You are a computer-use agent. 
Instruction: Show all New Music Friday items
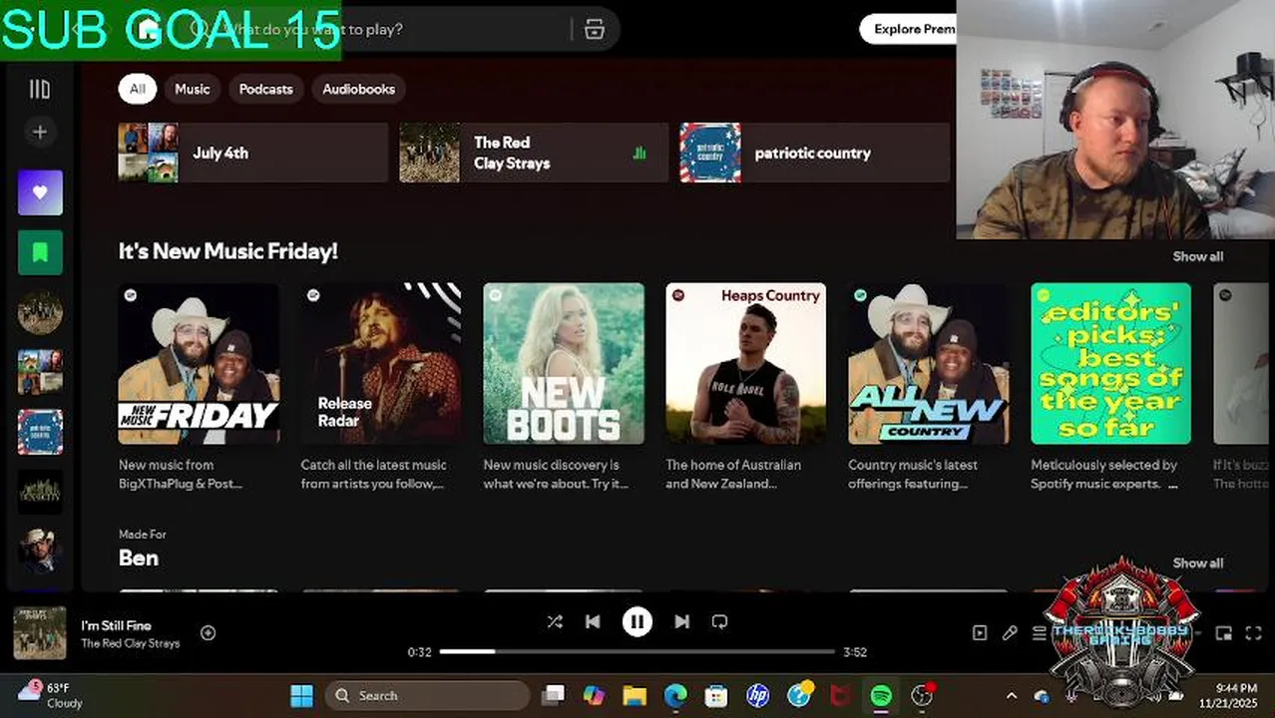[1197, 256]
